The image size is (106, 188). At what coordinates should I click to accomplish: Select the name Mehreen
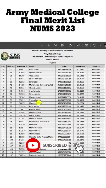[x=33, y=125]
